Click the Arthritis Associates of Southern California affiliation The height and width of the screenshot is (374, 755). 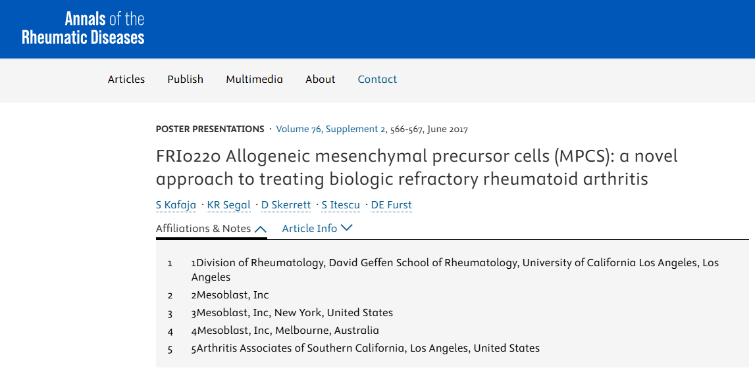point(365,348)
